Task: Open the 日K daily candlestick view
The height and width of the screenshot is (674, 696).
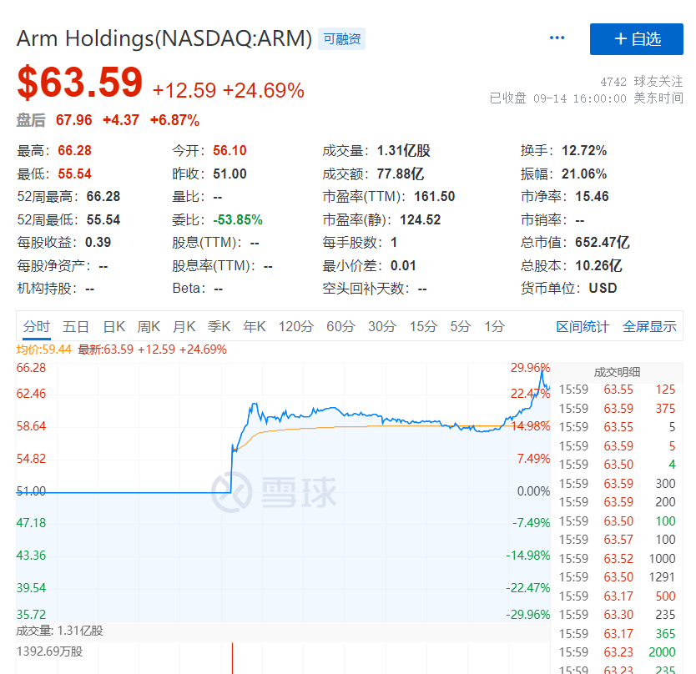Action: [x=113, y=327]
